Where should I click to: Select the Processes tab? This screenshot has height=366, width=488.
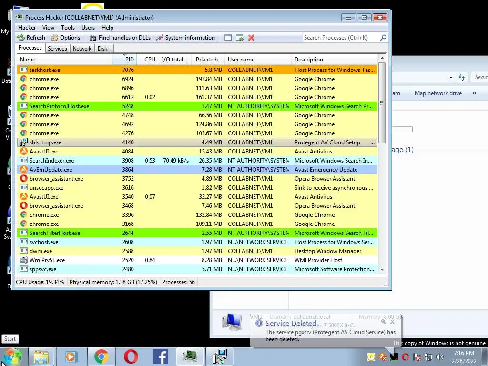tap(30, 48)
